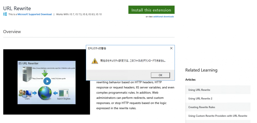The height and width of the screenshot is (123, 257).
Task: Click the security warning dialog title text
Action: (x=97, y=48)
